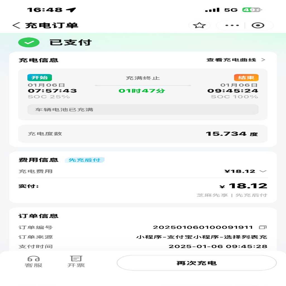This screenshot has width=286, height=286.
Task: Tap the charging duration progress line
Action: pyautogui.click(x=143, y=85)
